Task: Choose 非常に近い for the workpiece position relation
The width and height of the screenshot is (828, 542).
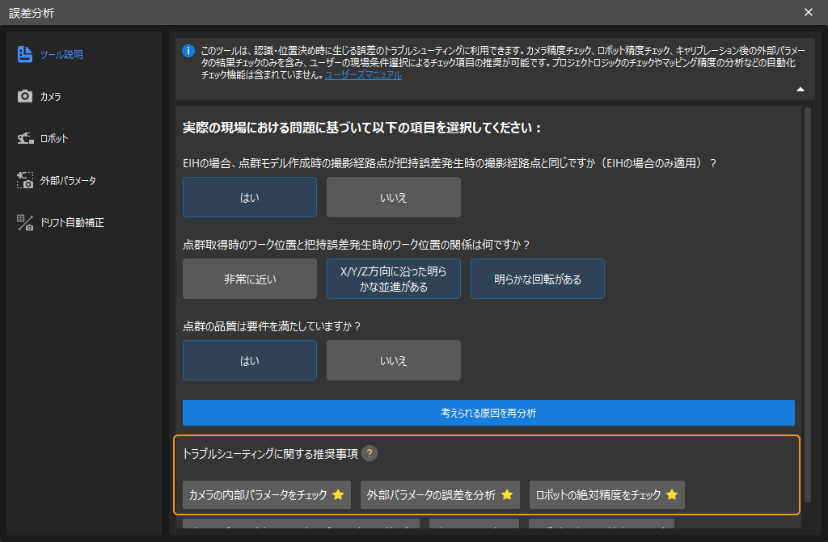Action: [250, 279]
